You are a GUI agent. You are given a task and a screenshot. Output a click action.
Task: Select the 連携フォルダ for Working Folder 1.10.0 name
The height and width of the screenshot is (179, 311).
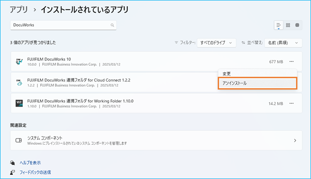tap(80, 101)
